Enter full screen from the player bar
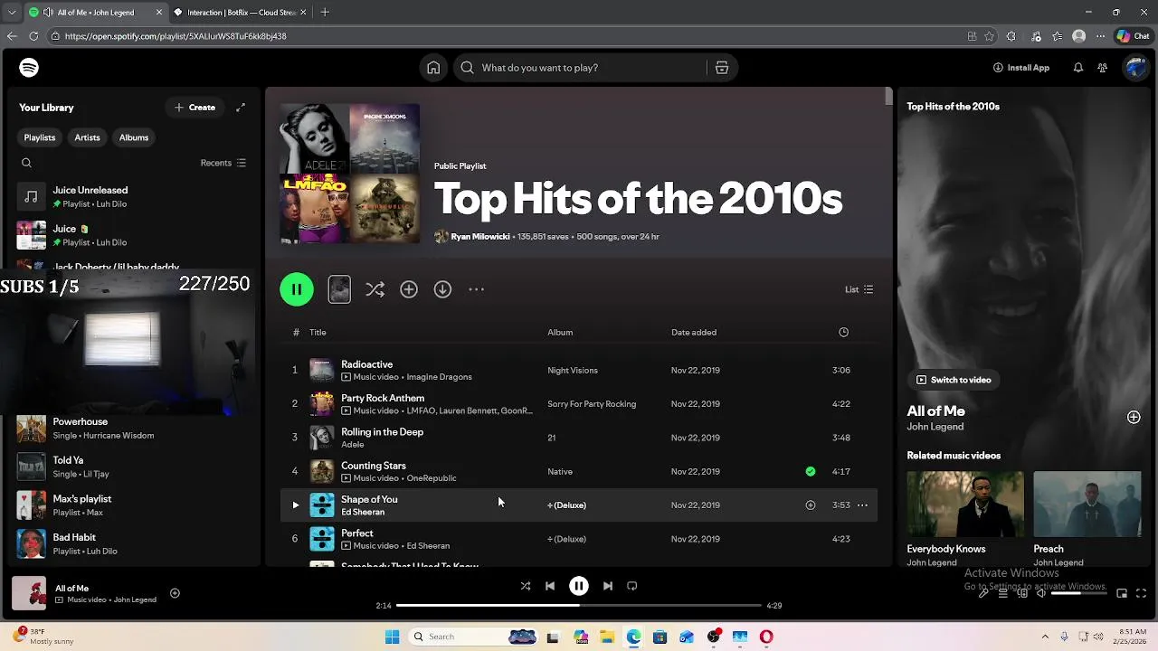 [1141, 594]
